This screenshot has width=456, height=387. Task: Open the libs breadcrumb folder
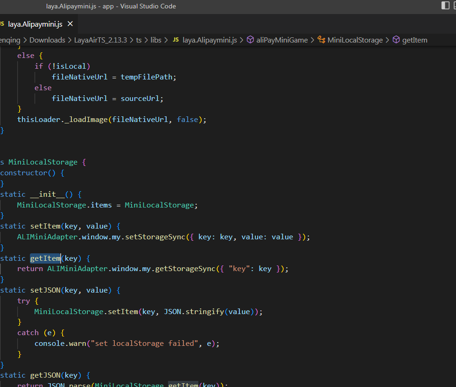(156, 40)
